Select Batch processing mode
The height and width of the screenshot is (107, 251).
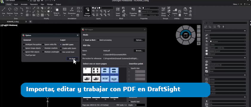[x=98, y=40]
